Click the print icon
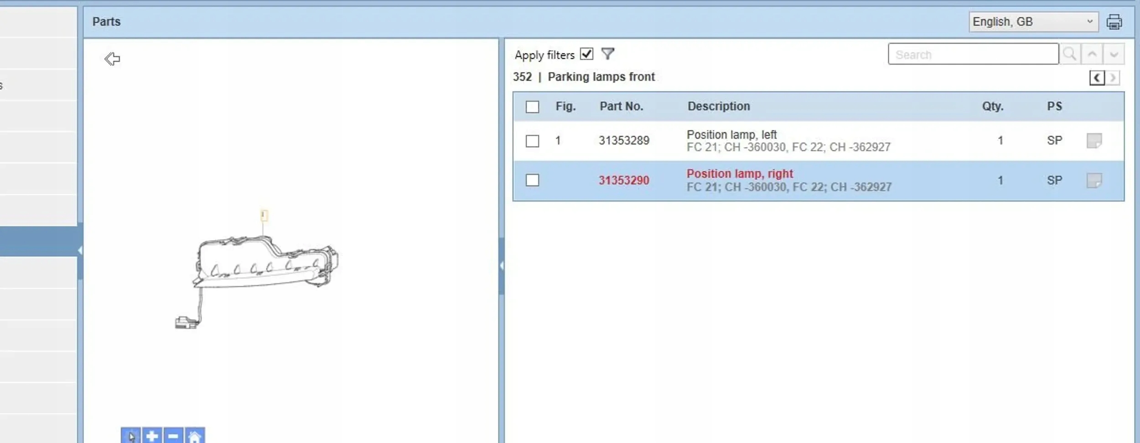This screenshot has height=443, width=1140. (1114, 22)
